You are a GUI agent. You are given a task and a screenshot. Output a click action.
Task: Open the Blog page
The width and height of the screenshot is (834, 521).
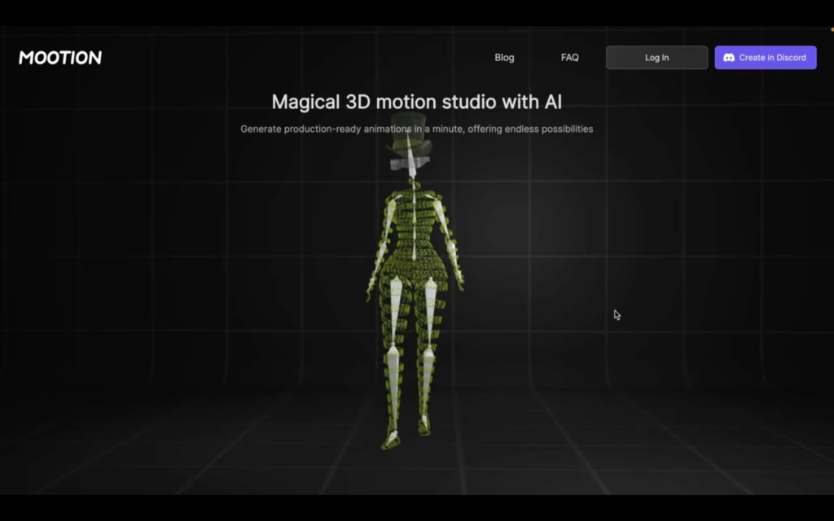[504, 58]
